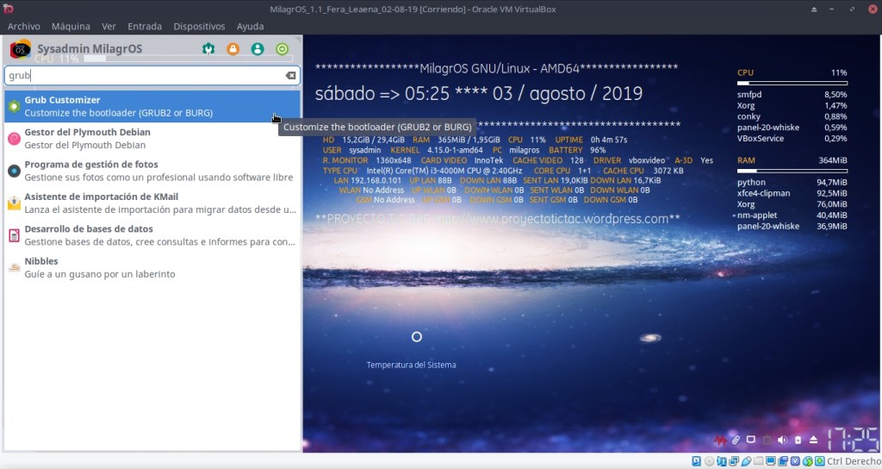
Task: Clear the grub search text
Action: click(x=290, y=76)
